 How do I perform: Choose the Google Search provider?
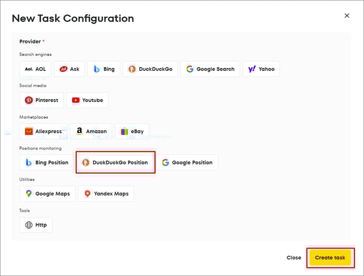210,69
